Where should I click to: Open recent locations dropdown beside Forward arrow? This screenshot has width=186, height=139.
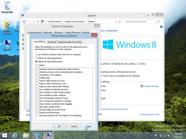(x=34, y=22)
